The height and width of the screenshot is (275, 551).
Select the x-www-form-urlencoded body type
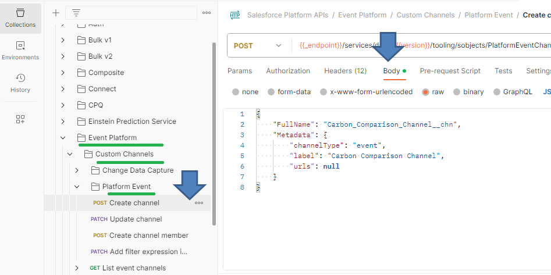tap(324, 92)
